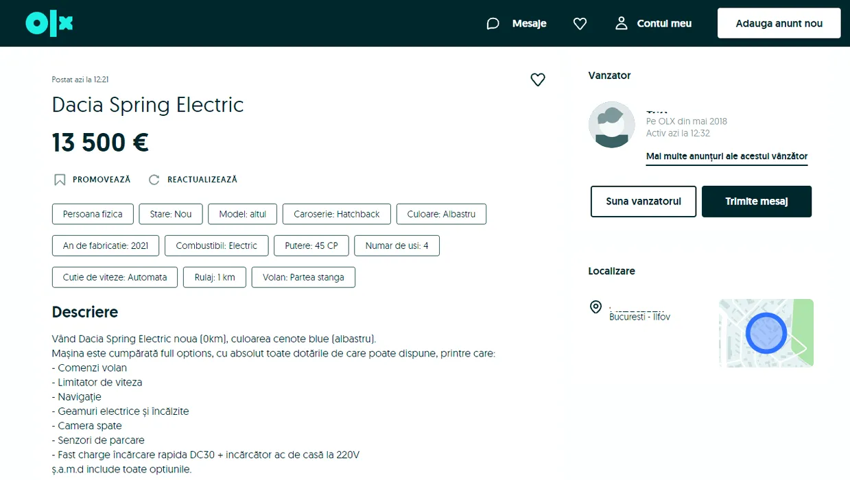Select the Volan: Partea stanga tag
Image resolution: width=850 pixels, height=480 pixels.
pos(303,277)
